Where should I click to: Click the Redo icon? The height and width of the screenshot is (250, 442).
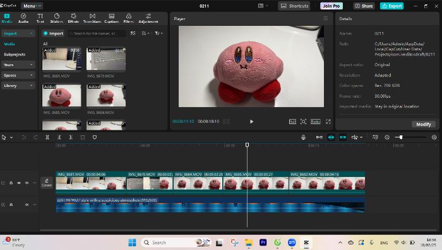(35, 137)
